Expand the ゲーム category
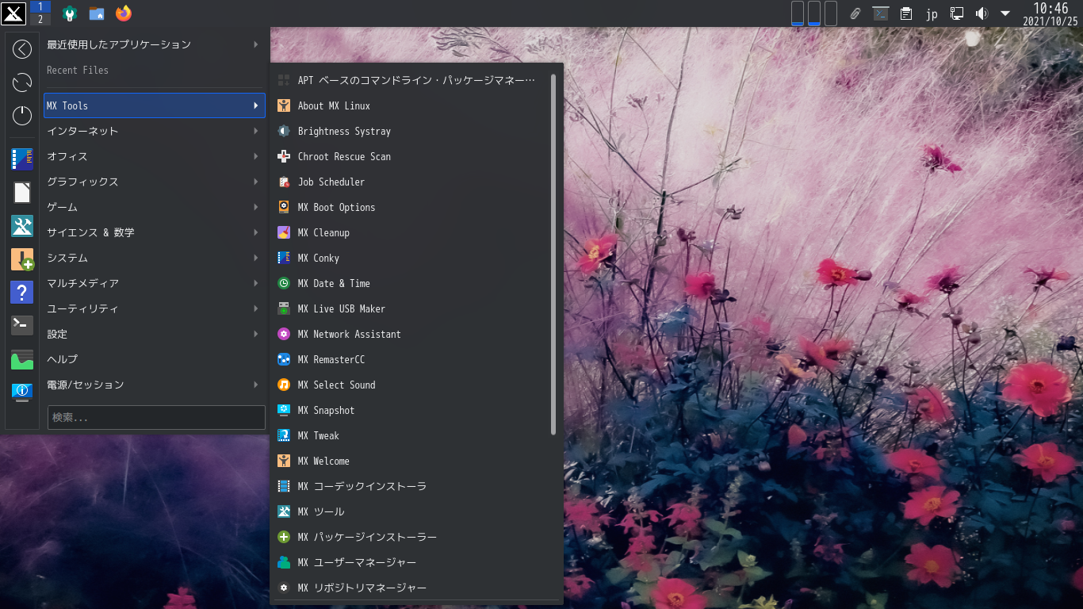This screenshot has width=1083, height=609. (x=155, y=207)
